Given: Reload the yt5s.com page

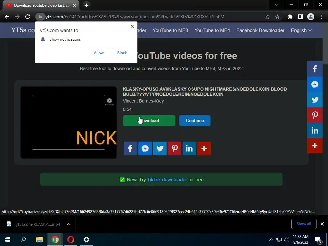Looking at the screenshot, I should tap(28, 17).
